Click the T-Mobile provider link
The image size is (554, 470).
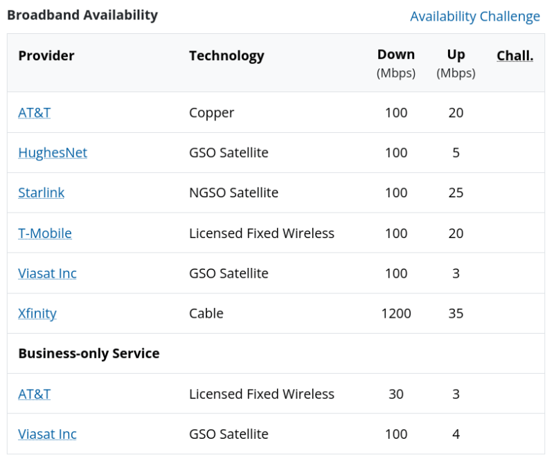click(44, 233)
